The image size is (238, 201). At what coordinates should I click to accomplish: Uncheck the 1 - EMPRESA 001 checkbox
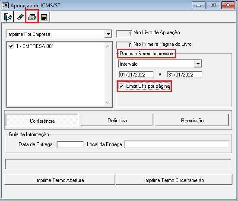coord(11,46)
